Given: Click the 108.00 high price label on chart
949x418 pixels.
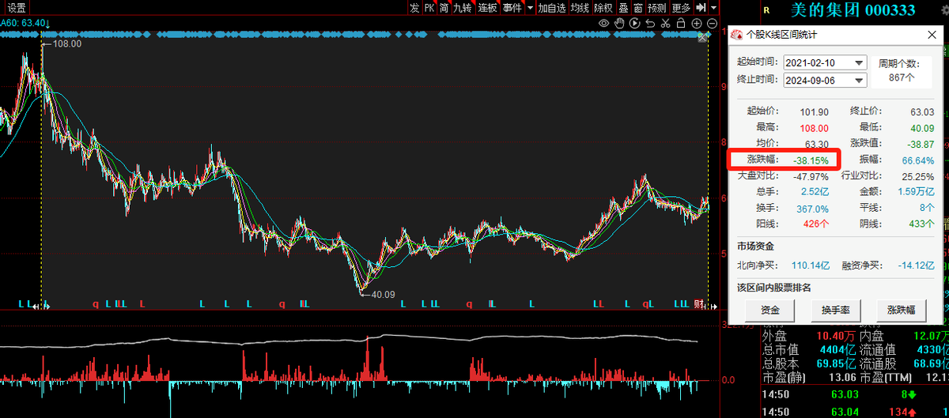Looking at the screenshot, I should coord(66,44).
